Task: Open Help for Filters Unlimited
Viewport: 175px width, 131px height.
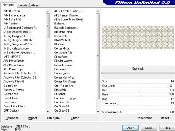Action: [167, 128]
